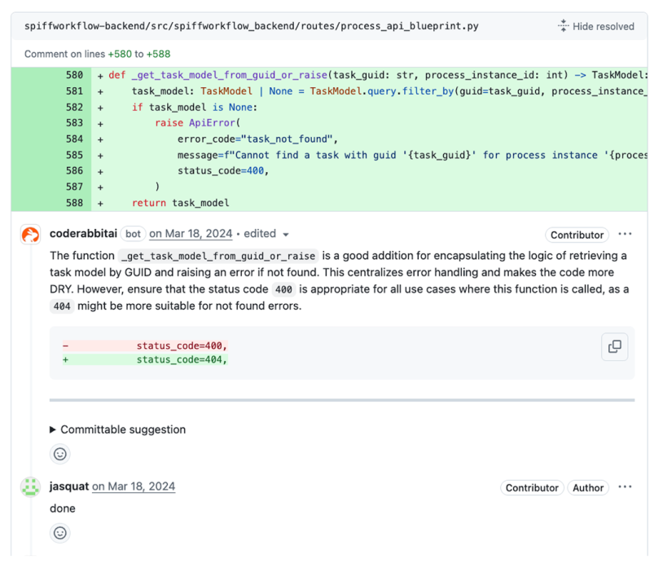663x568 pixels.
Task: Copy the suggested code change
Action: point(615,347)
